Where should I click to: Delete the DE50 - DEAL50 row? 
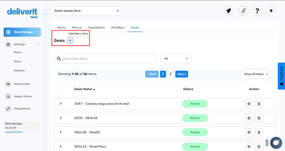tap(259, 118)
